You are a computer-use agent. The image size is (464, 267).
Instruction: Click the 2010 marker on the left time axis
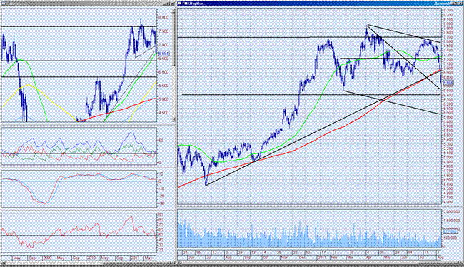[91, 258]
